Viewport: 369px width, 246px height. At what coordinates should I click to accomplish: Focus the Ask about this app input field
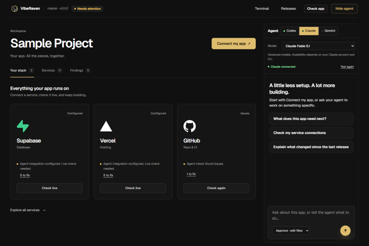311,215
